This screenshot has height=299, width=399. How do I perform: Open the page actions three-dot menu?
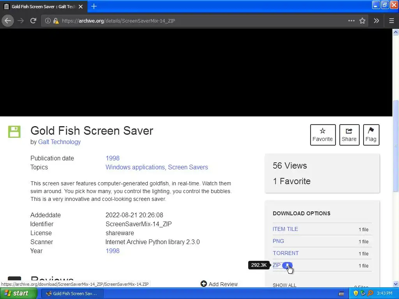351,21
